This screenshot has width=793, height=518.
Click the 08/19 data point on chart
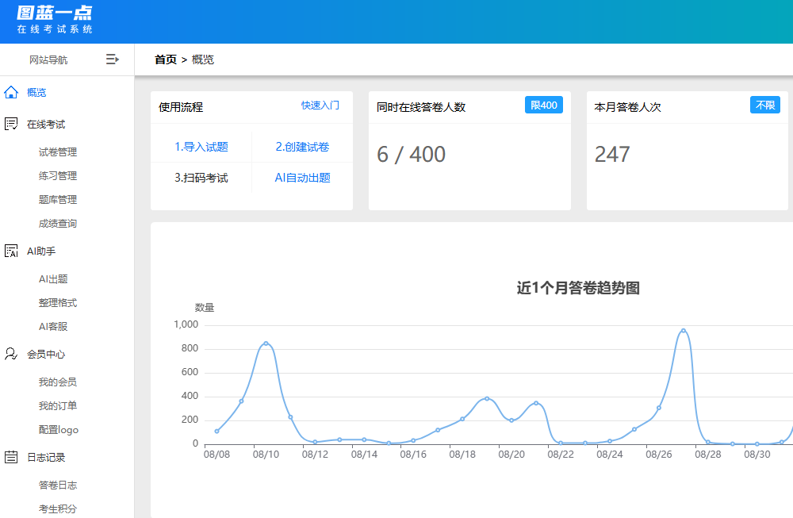[487, 399]
